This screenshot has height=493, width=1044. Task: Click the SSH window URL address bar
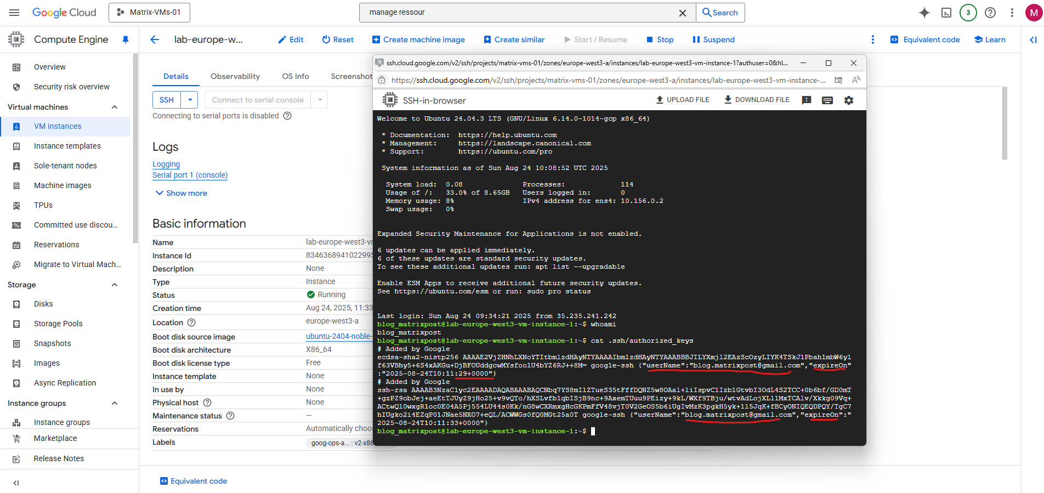(x=609, y=80)
